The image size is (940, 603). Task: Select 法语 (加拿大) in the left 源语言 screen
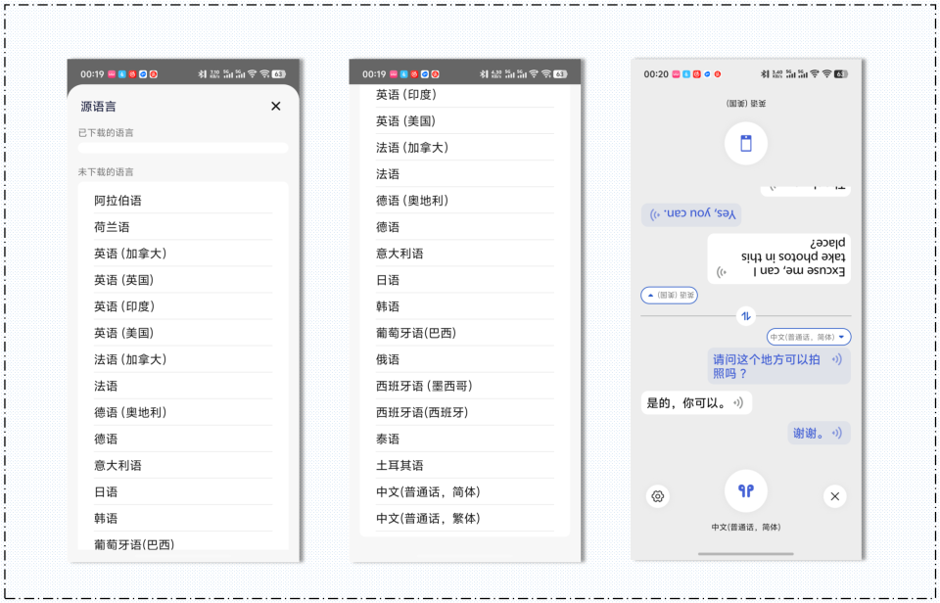pos(183,359)
